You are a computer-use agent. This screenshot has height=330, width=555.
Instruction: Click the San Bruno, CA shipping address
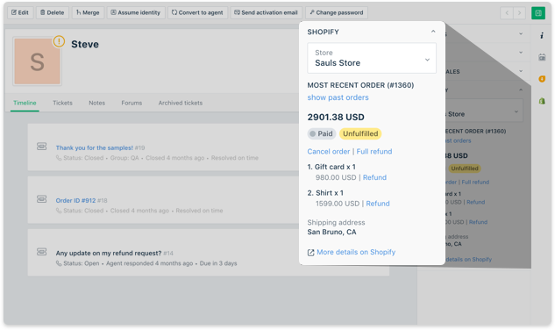pyautogui.click(x=331, y=233)
